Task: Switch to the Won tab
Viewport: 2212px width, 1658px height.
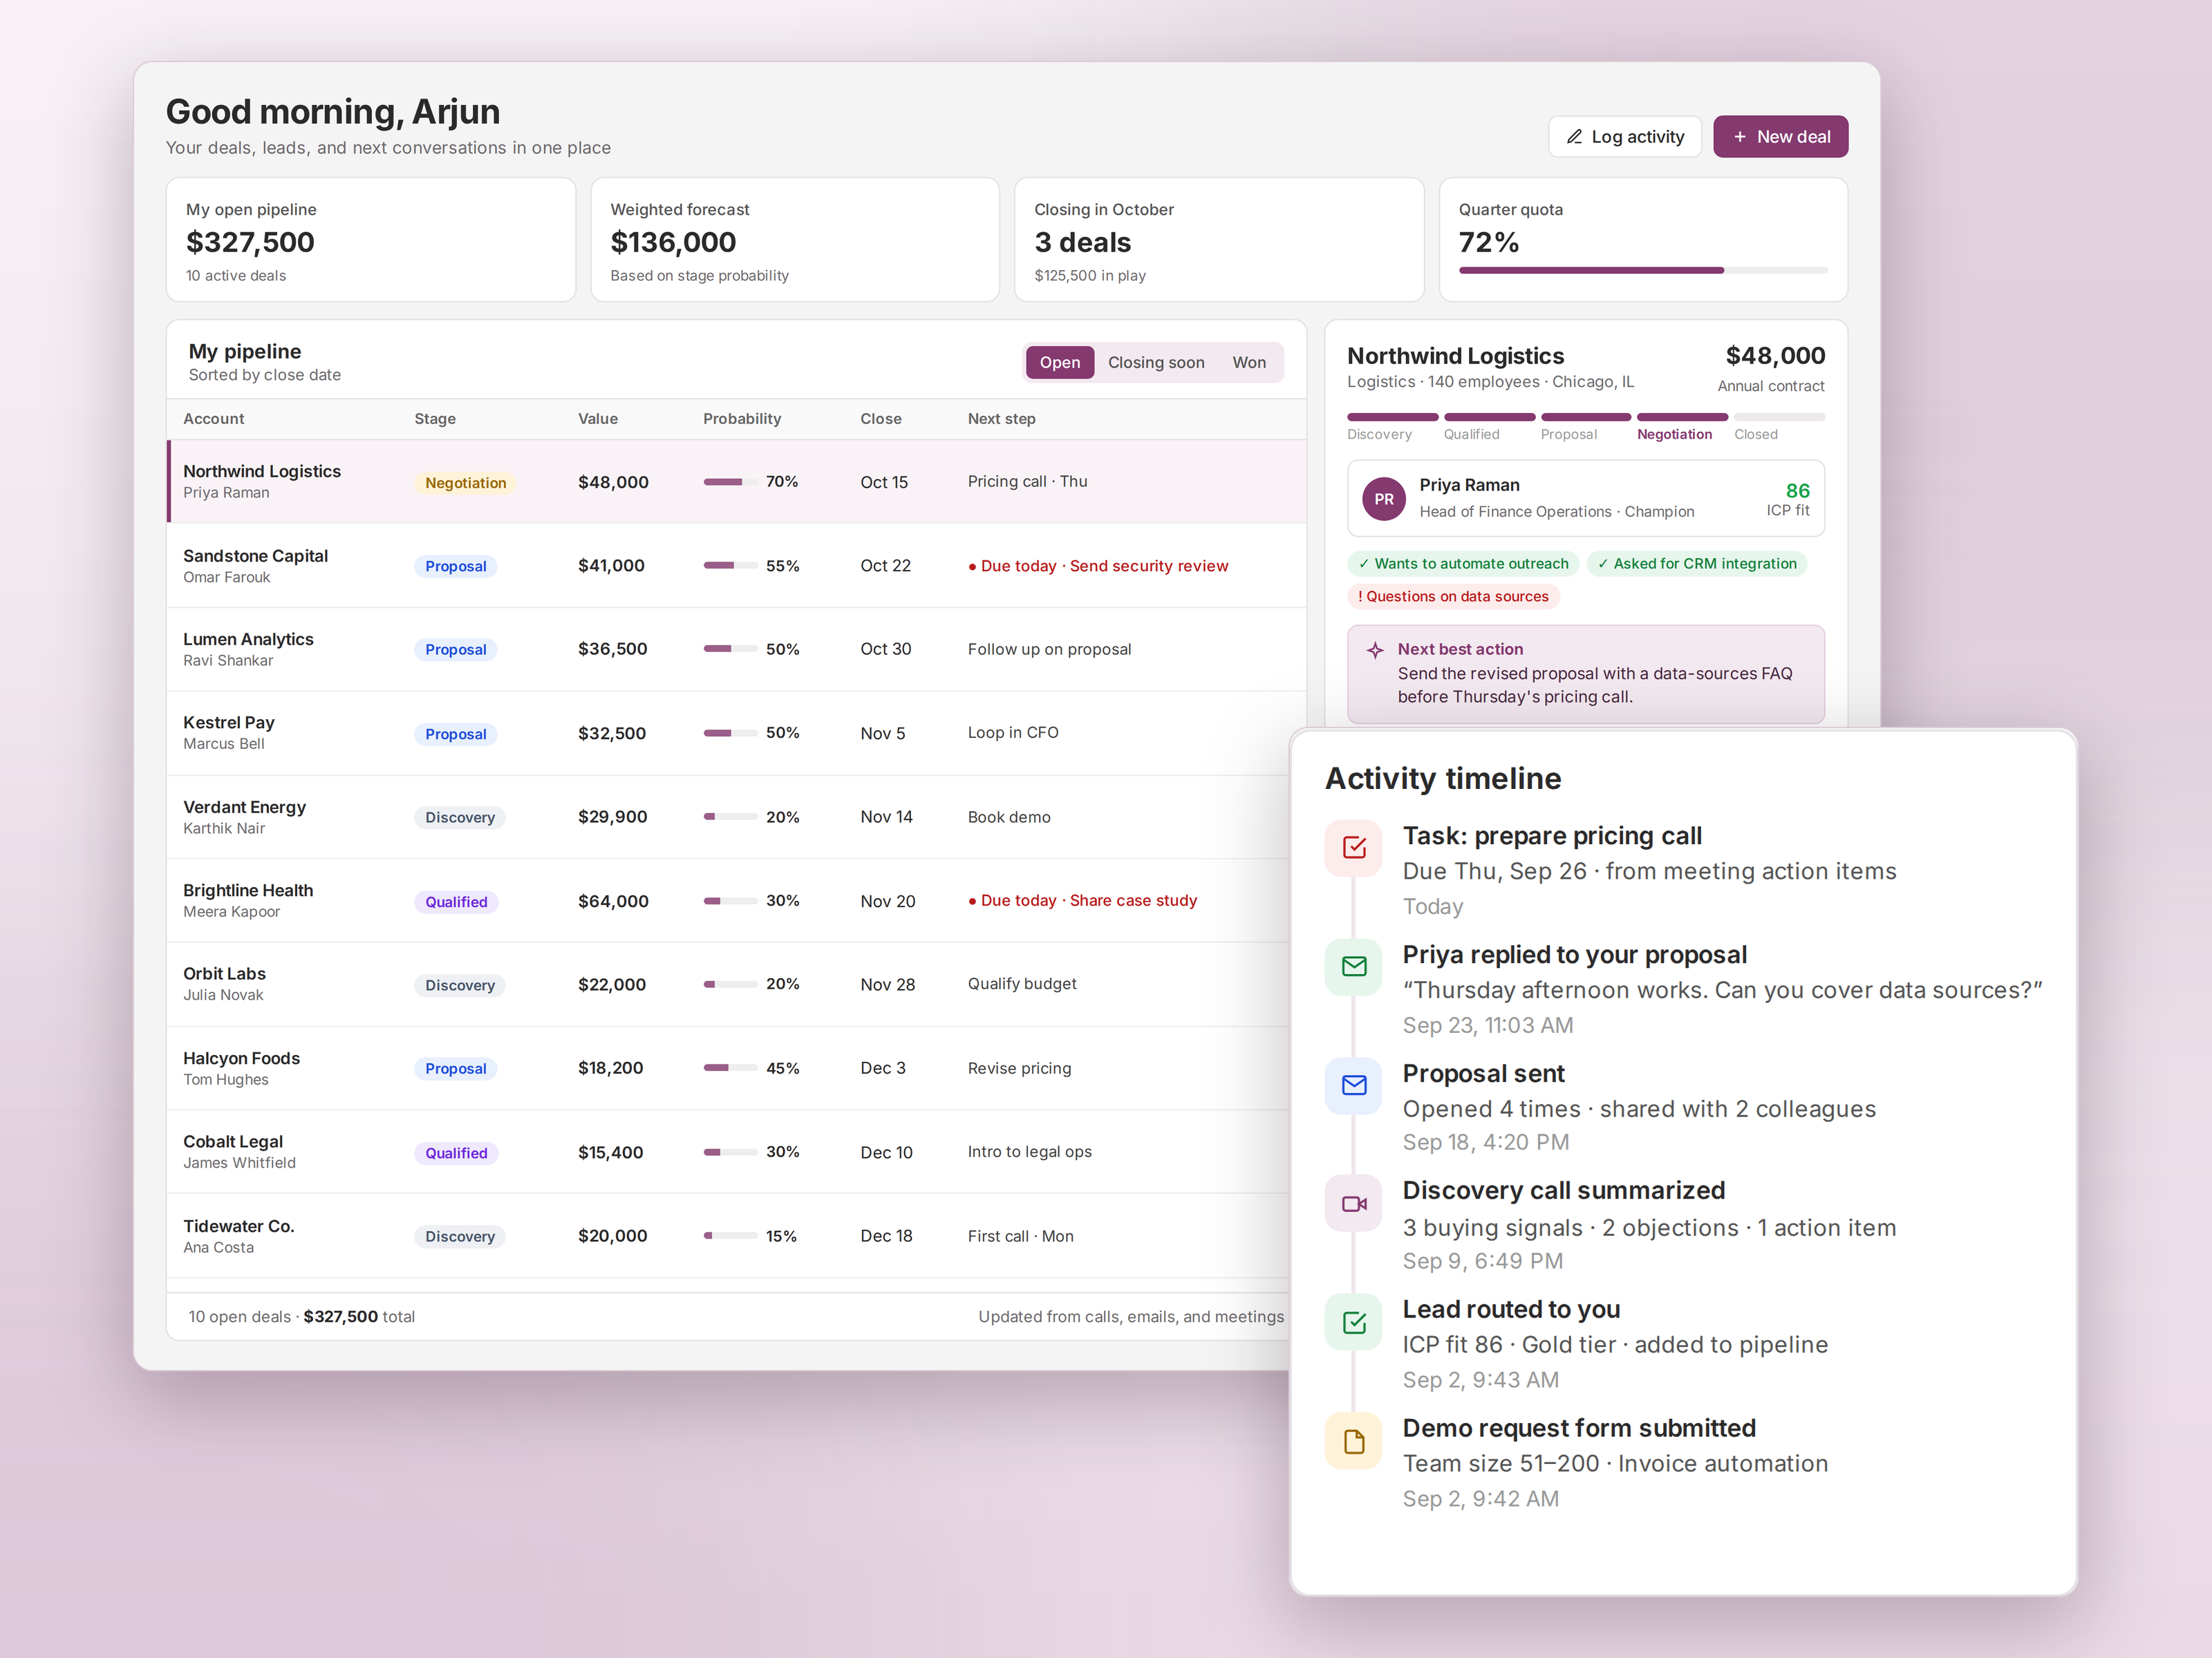Action: point(1249,363)
